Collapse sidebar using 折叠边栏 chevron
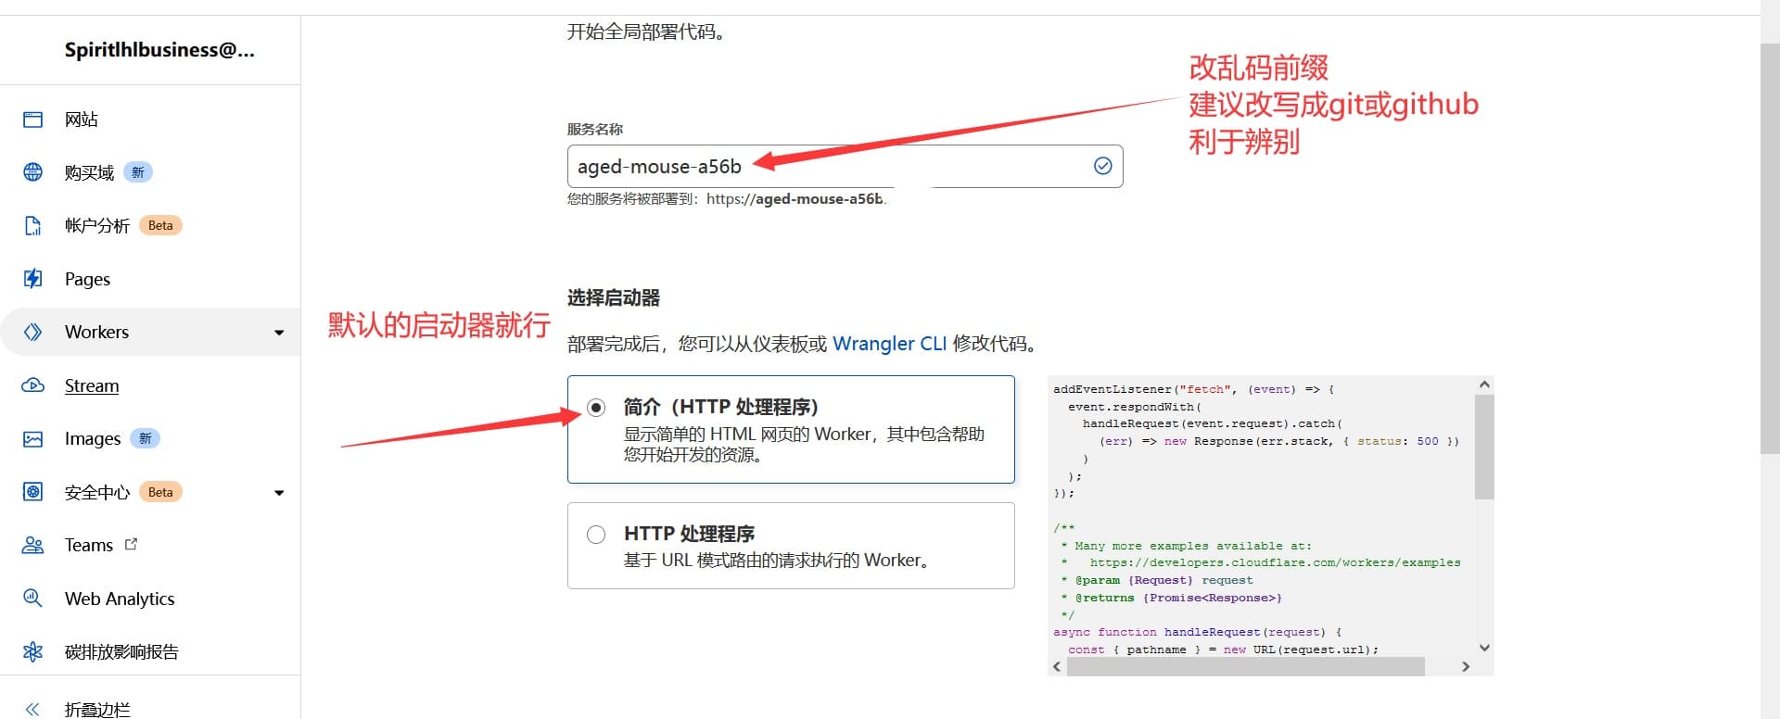This screenshot has height=719, width=1780. [x=33, y=709]
